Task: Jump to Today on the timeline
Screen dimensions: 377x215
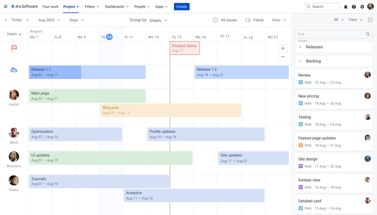Action: pyautogui.click(x=16, y=20)
